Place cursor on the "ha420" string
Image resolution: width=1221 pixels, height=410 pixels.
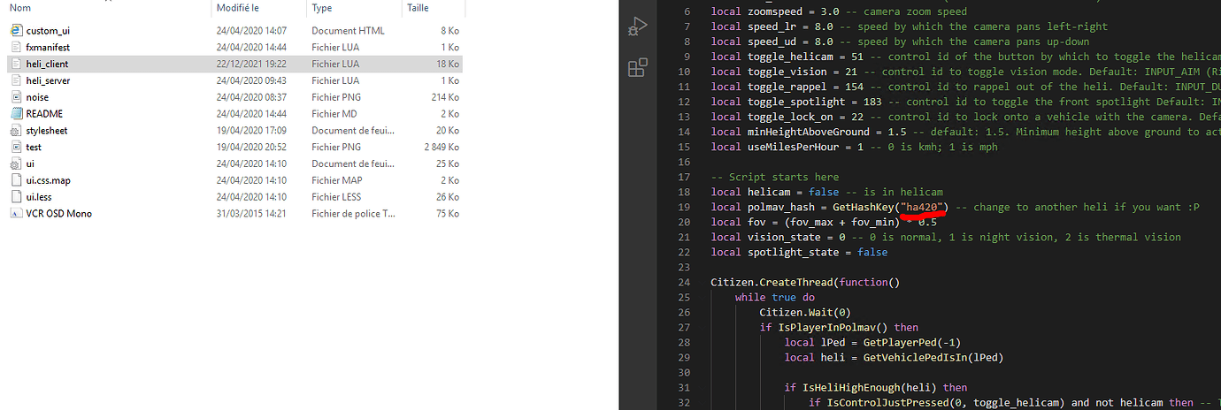click(923, 207)
